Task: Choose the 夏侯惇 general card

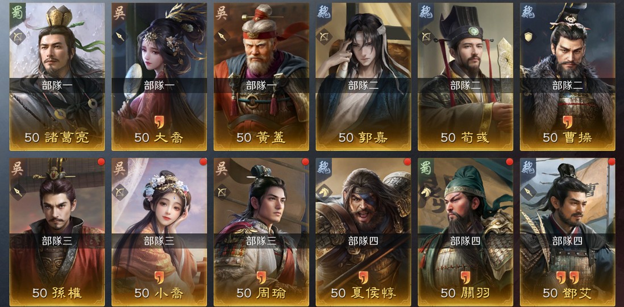Action: click(363, 232)
